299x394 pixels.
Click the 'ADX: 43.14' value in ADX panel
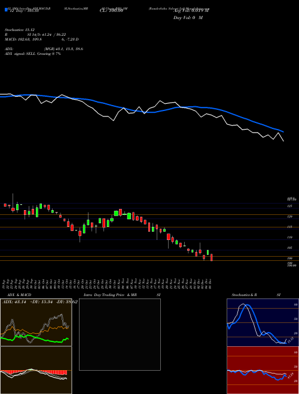coord(14,302)
